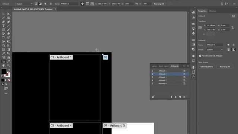The image size is (238, 134).
Task: Toggle constrain proportions link in Properties
Action: (232, 28)
